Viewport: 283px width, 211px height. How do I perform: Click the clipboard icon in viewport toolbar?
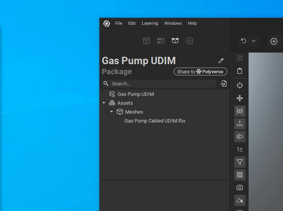tap(240, 71)
